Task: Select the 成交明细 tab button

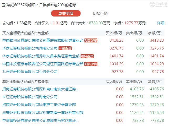Action: pyautogui.click(x=66, y=13)
